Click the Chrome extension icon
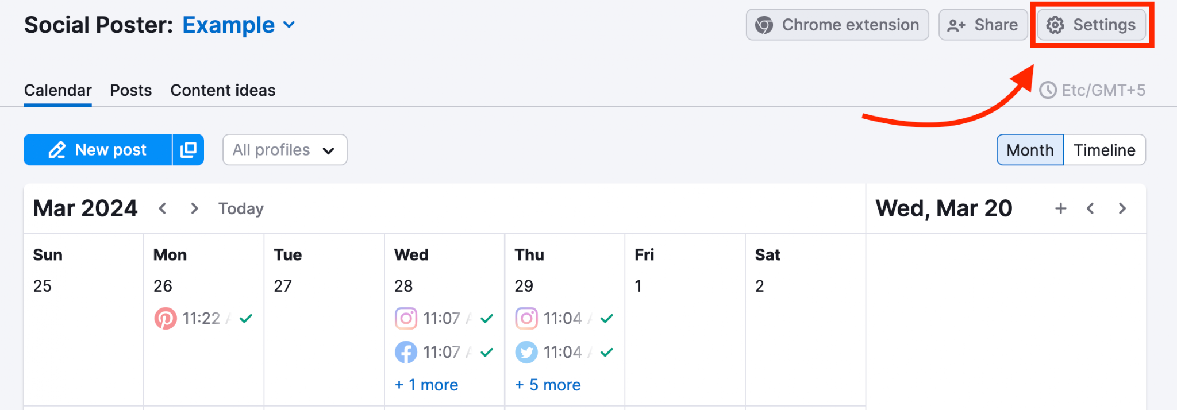The height and width of the screenshot is (410, 1177). click(764, 25)
